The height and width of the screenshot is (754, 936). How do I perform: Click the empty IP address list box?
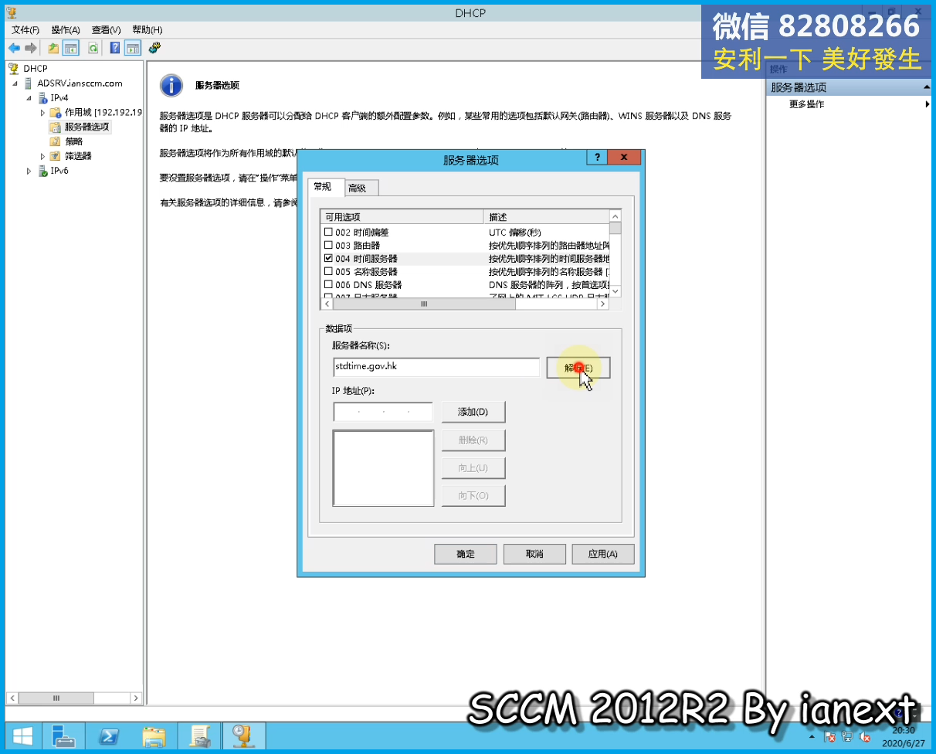coord(383,468)
